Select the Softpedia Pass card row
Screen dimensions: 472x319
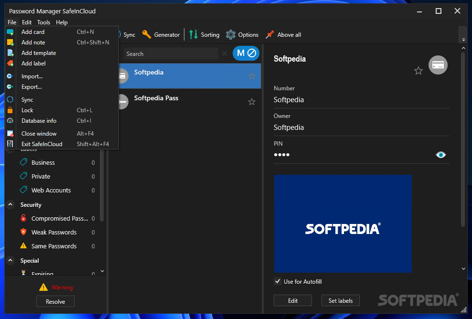pyautogui.click(x=190, y=102)
